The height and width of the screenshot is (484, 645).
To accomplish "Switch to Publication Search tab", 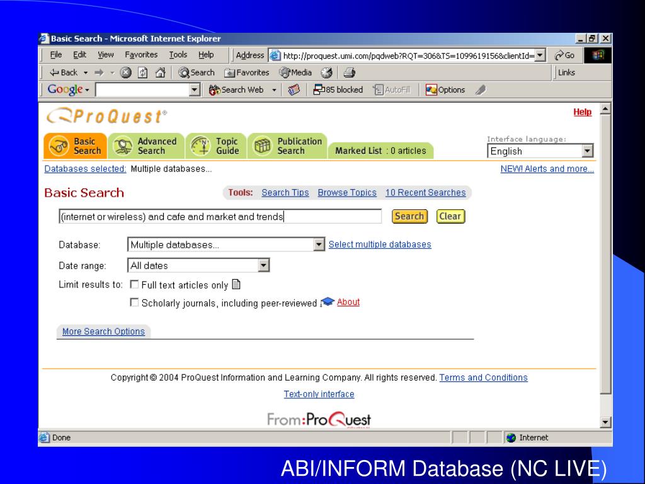I will [288, 146].
